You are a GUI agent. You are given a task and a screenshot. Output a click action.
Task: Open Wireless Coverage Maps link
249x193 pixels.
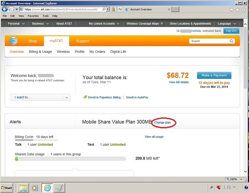coord(144,24)
